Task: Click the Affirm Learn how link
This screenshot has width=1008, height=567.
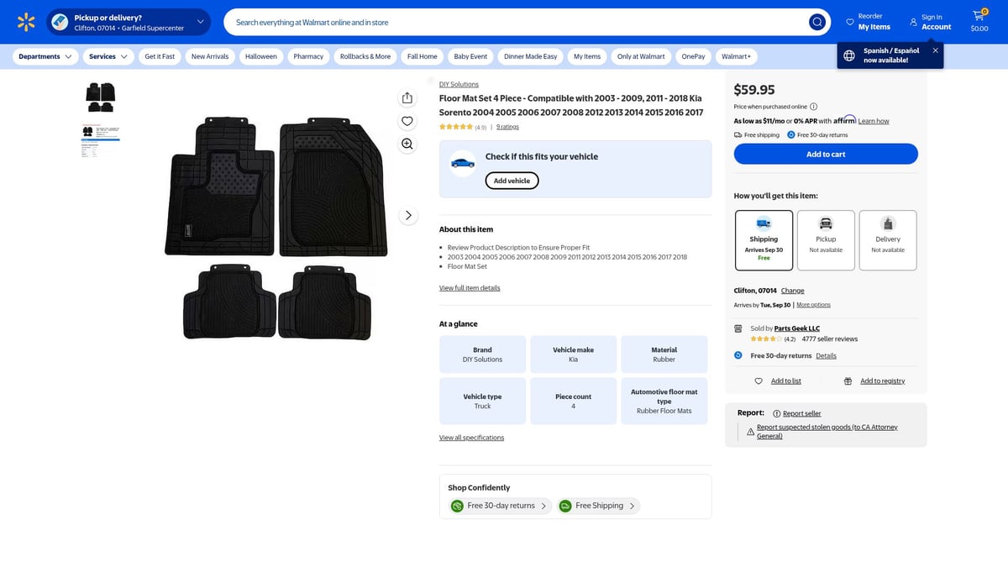Action: click(874, 121)
